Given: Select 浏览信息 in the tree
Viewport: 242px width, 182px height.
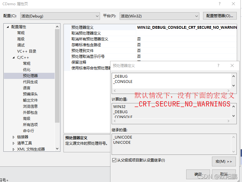Looking at the screenshot, I should tap(30, 106).
